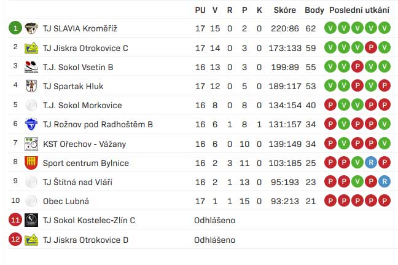
Task: Select the TJ Sokol Kostelec-Zlín C logo
Action: [x=31, y=220]
